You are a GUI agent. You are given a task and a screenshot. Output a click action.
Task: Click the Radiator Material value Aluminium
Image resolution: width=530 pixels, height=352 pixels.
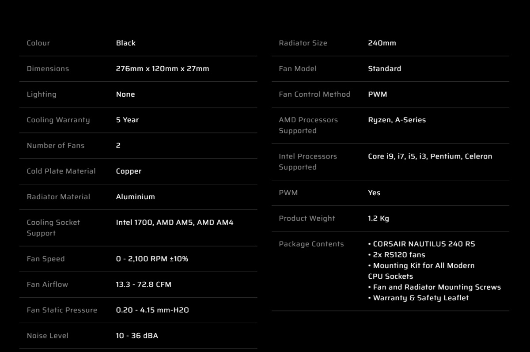point(135,197)
